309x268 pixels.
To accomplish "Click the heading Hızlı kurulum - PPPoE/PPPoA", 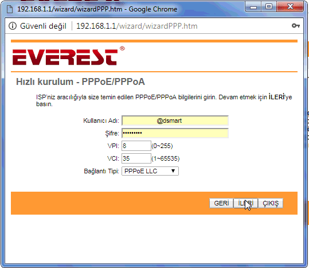I will 80,81.
